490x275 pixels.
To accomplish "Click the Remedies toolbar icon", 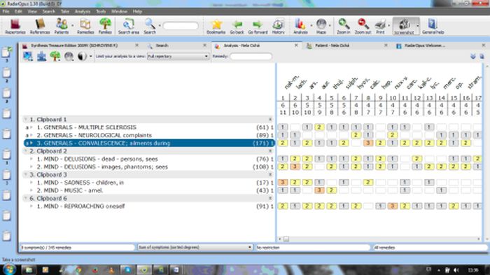I will click(85, 27).
